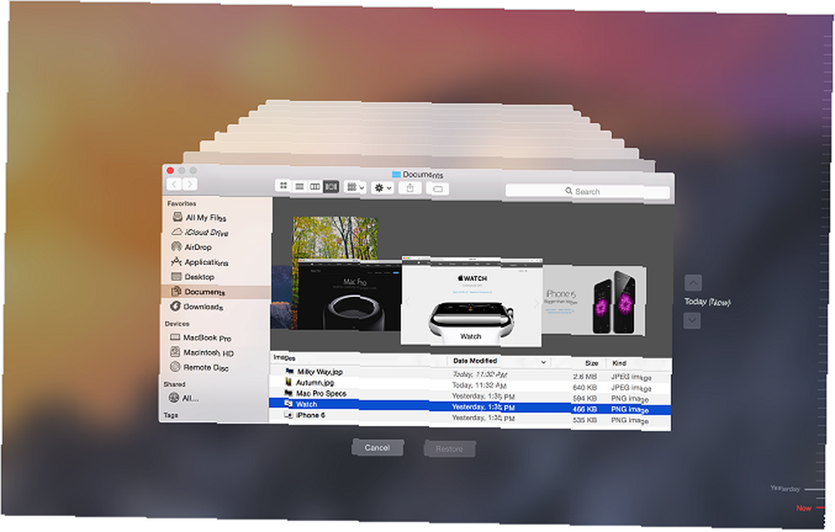Select Documents in the sidebar
The width and height of the screenshot is (835, 532).
(x=216, y=292)
